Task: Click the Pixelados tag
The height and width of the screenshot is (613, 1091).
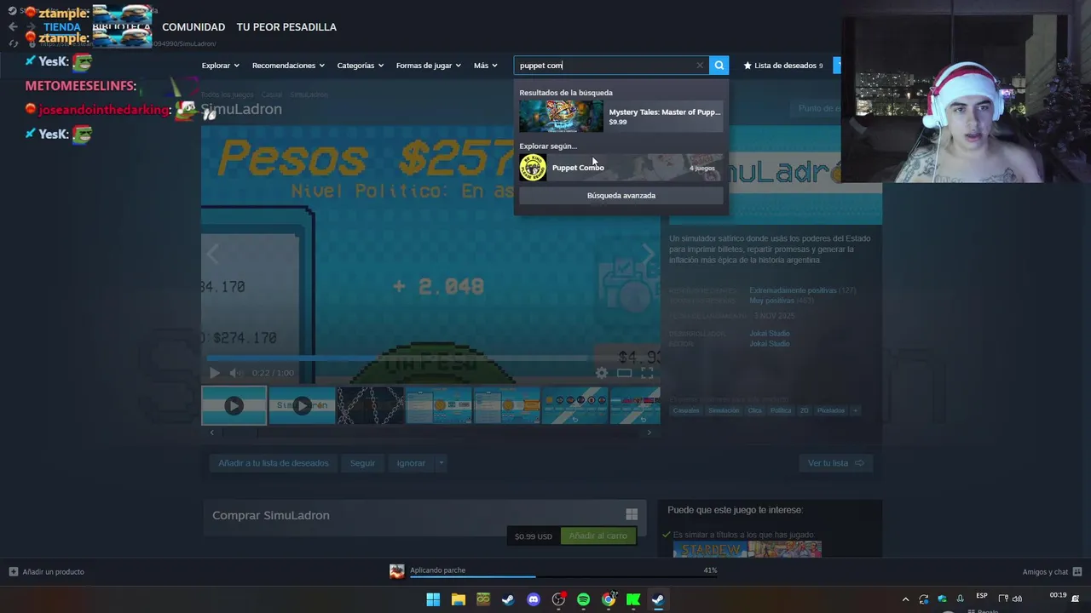Action: tap(831, 410)
